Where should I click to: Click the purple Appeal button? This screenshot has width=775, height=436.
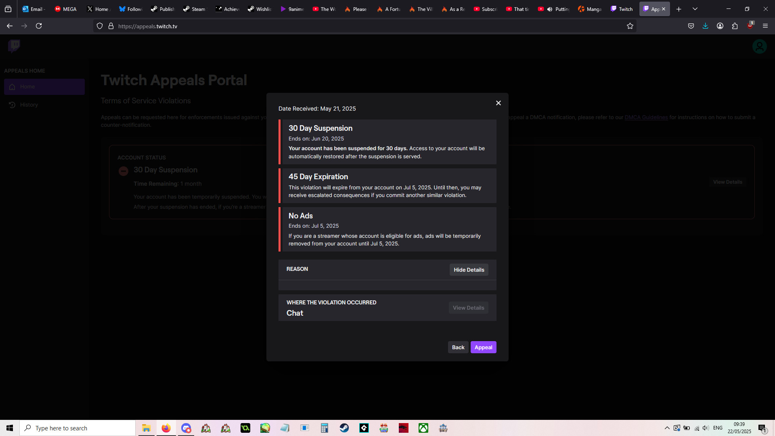click(483, 347)
